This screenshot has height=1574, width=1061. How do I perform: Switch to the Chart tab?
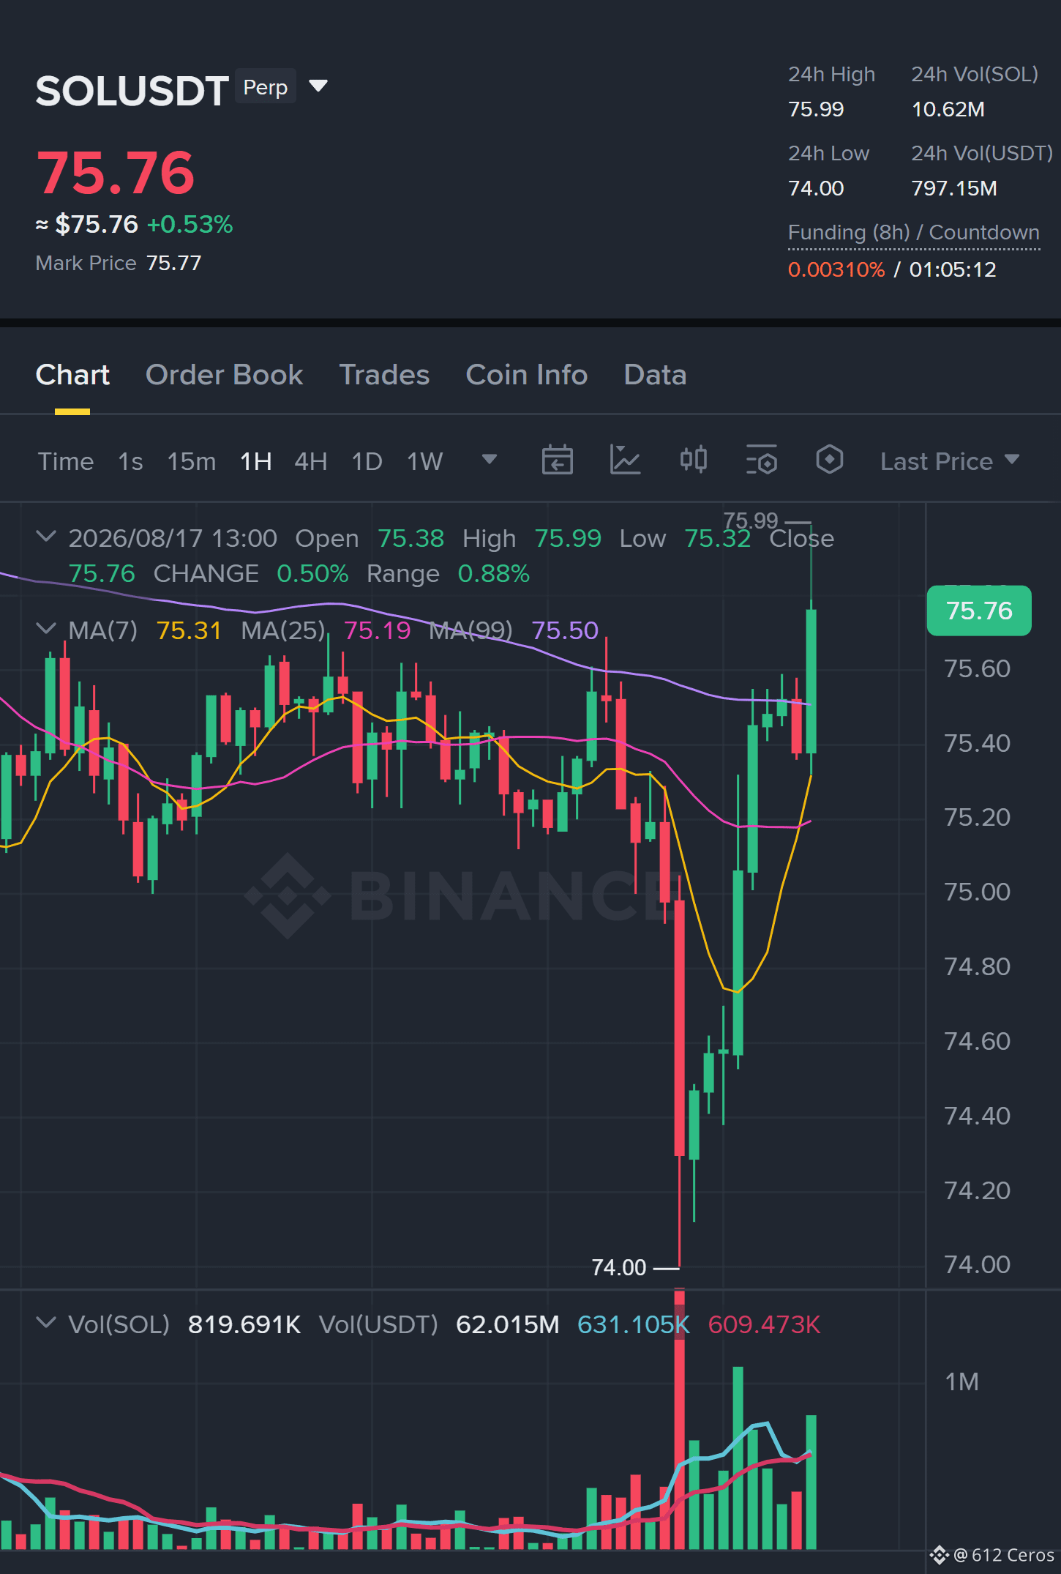(x=72, y=375)
